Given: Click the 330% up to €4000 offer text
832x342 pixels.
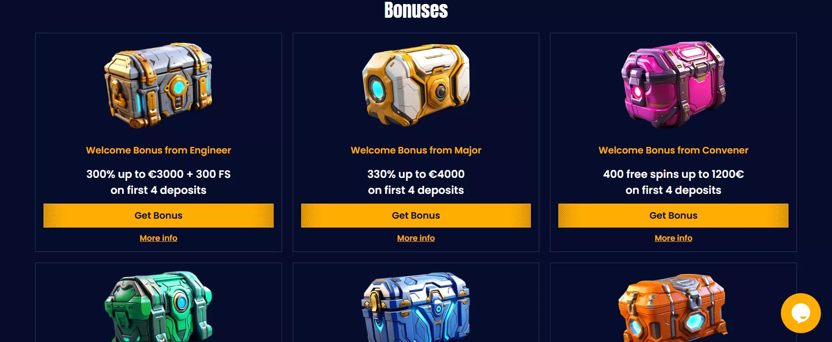Looking at the screenshot, I should pos(416,174).
